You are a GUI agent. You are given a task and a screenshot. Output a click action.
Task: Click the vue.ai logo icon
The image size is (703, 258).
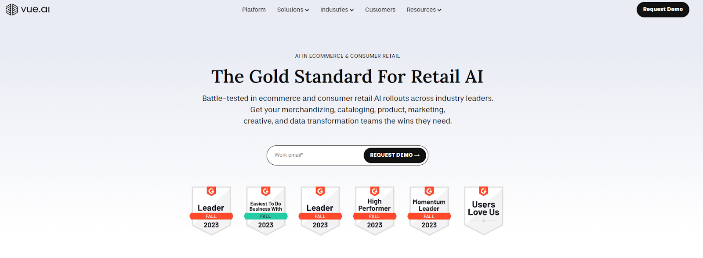[x=11, y=10]
